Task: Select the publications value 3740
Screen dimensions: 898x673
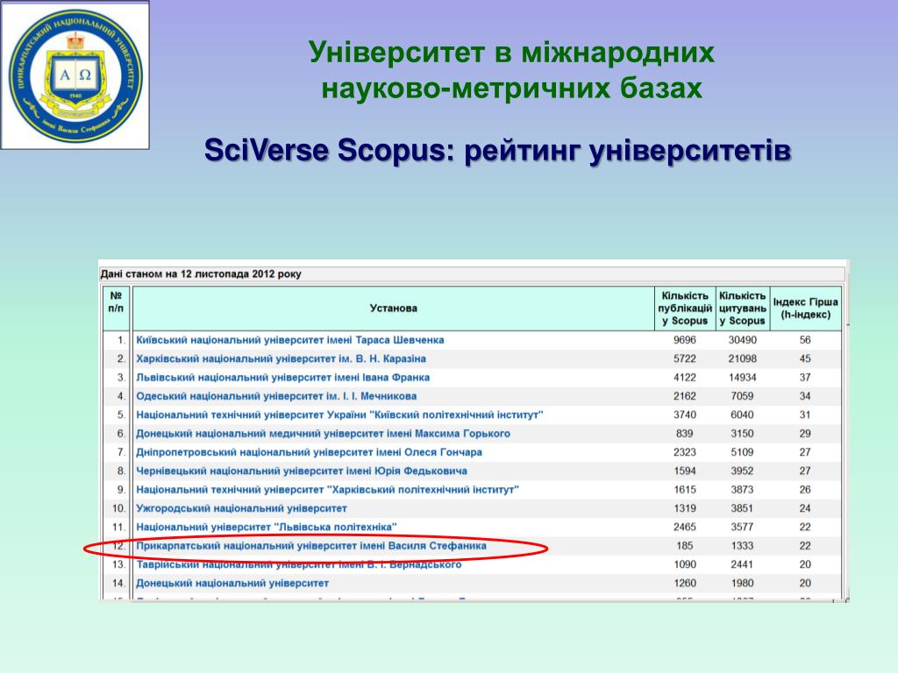Action: [x=684, y=414]
